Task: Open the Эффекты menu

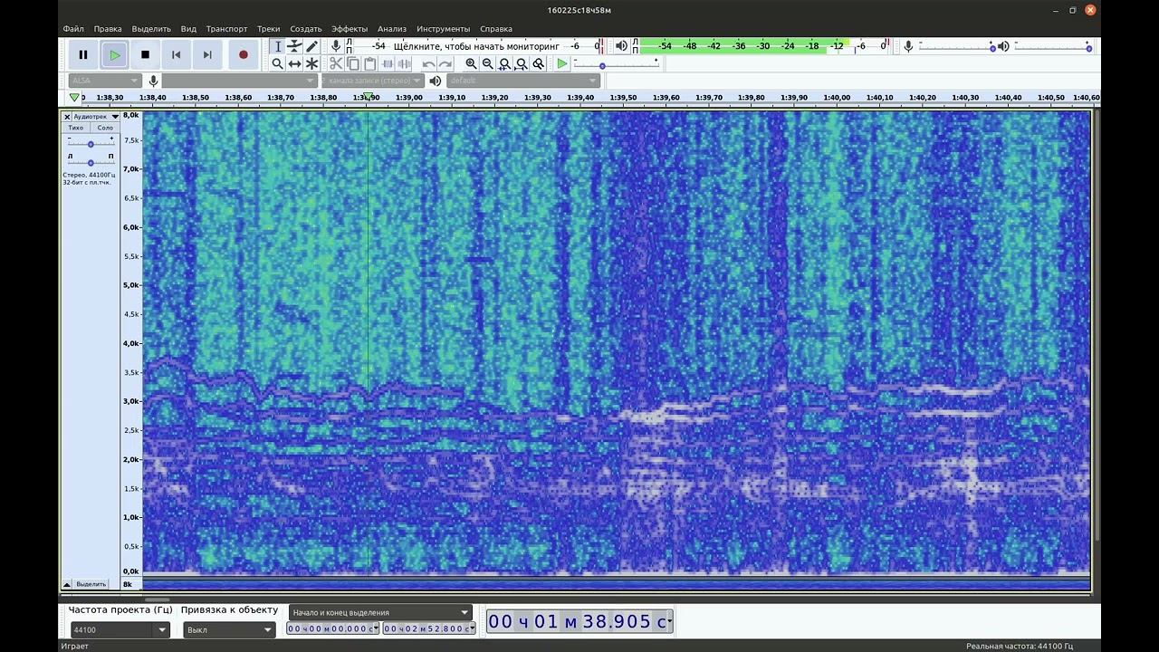Action: click(350, 29)
